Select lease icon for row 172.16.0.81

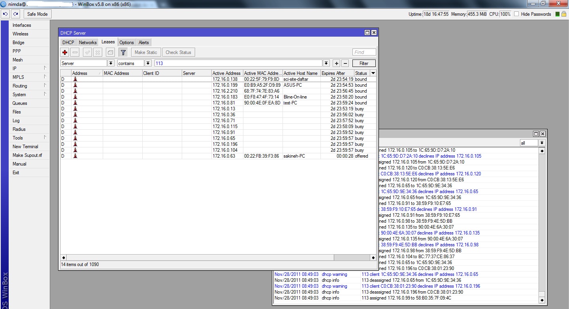coord(75,103)
